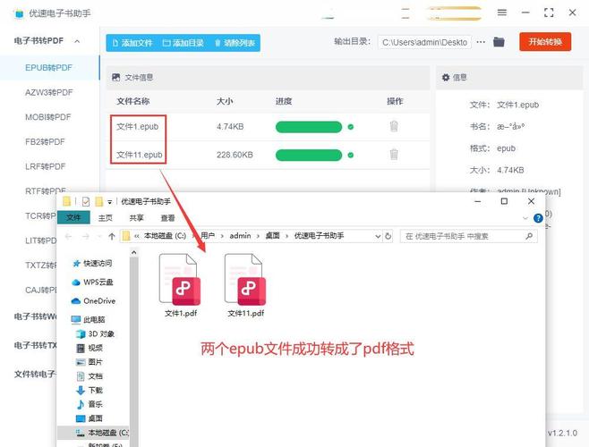Click the Explorer search box

(468, 236)
